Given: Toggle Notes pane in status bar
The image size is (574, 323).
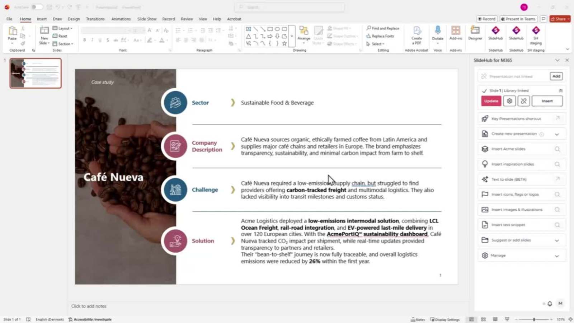Looking at the screenshot, I should click(x=418, y=319).
